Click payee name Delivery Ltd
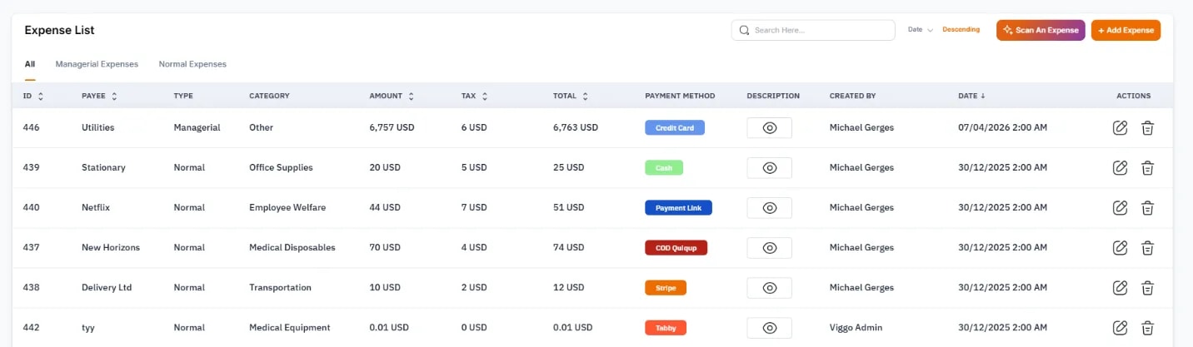Image resolution: width=1193 pixels, height=347 pixels. pyautogui.click(x=107, y=288)
